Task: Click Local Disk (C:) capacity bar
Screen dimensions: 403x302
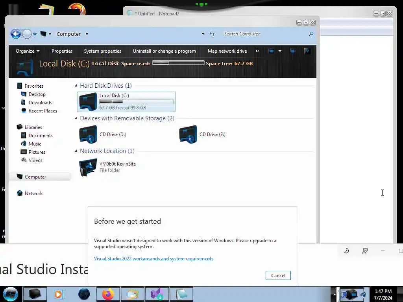Action: 136,102
